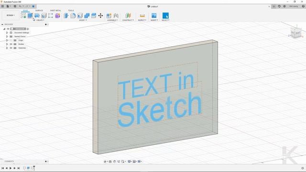Open the Help question mark icon

303,6
